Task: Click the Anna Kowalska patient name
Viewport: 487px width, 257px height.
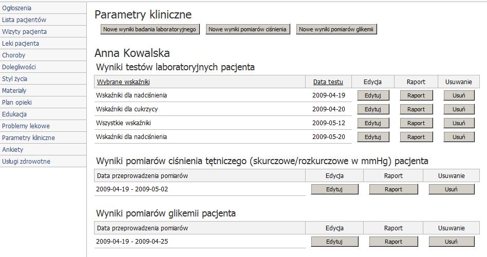Action: click(x=132, y=53)
